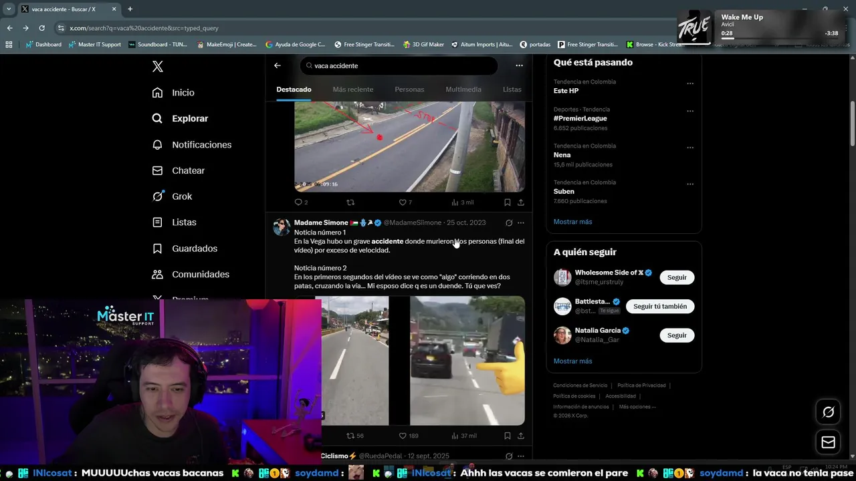856x481 pixels.
Task: Share Madame Simone's post
Action: point(521,436)
